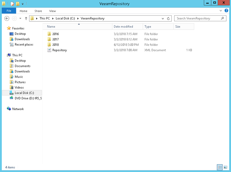Open DVD Drive (D:) in navigation pane

28,98
